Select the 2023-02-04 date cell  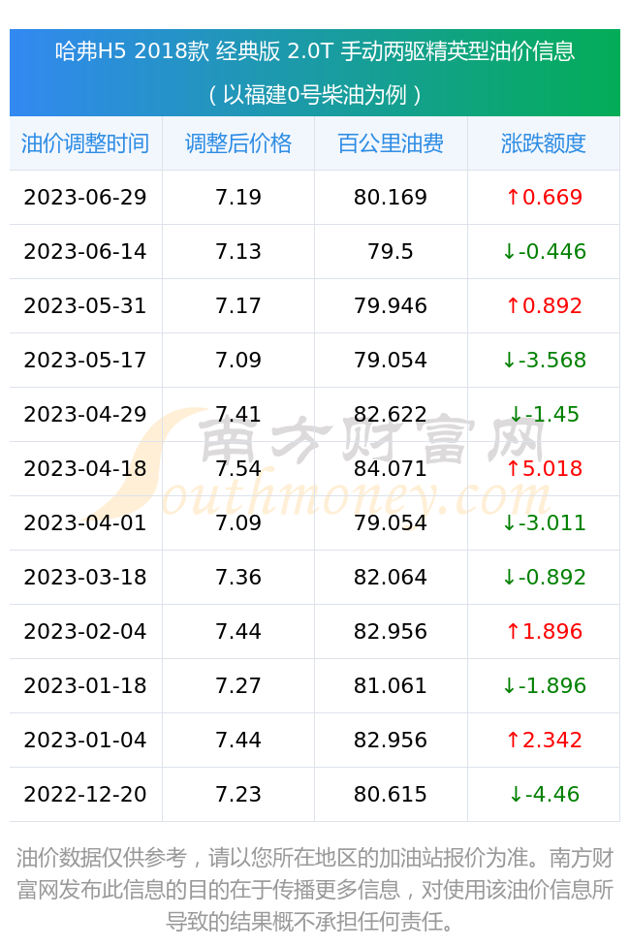[85, 631]
